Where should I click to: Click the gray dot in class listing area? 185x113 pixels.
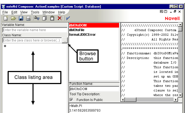[5, 46]
